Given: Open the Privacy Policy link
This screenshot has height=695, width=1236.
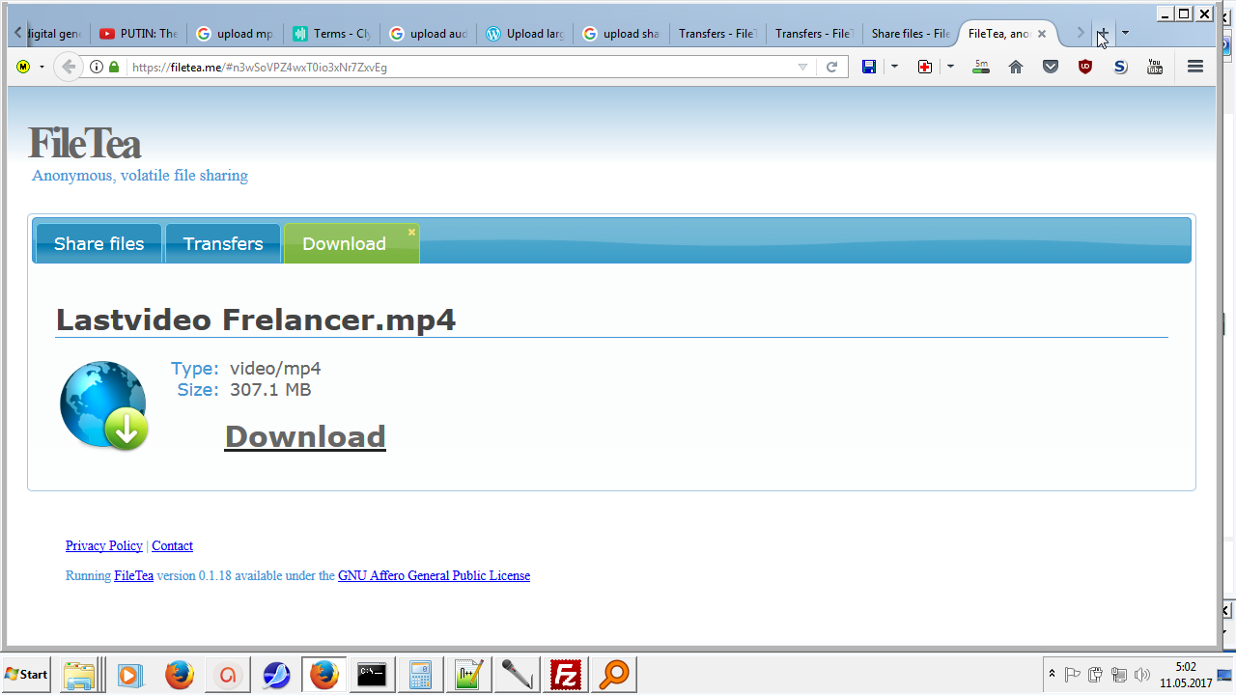Looking at the screenshot, I should 104,545.
